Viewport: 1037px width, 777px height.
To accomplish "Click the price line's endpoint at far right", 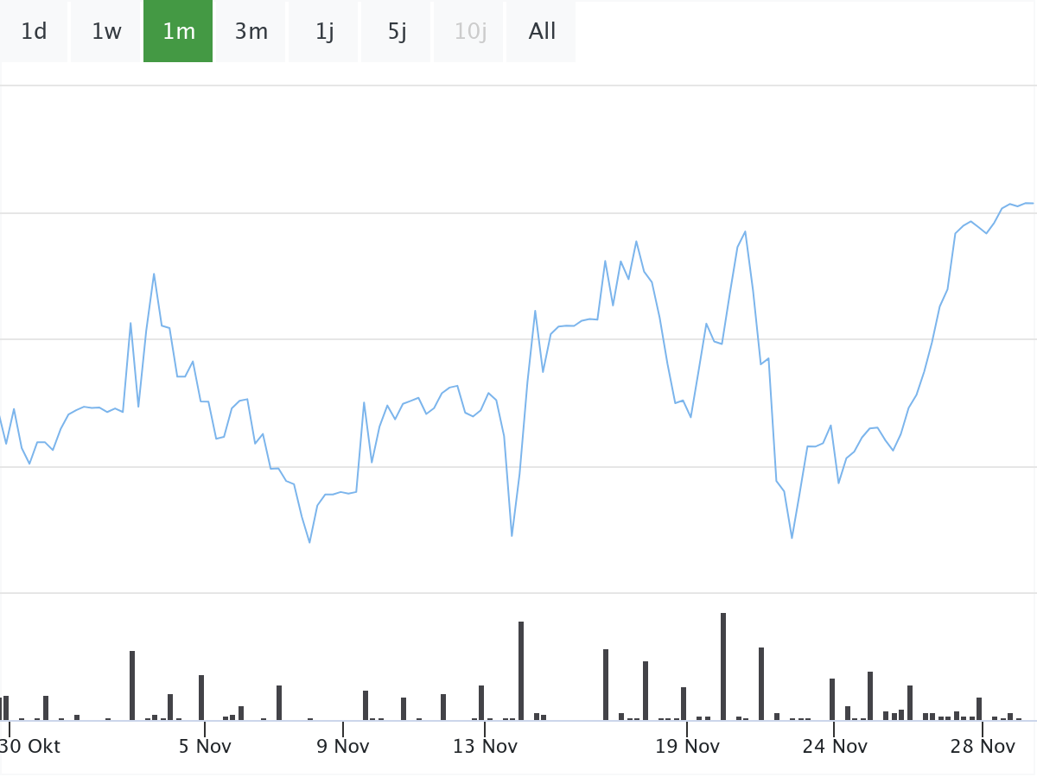I will (x=1032, y=204).
